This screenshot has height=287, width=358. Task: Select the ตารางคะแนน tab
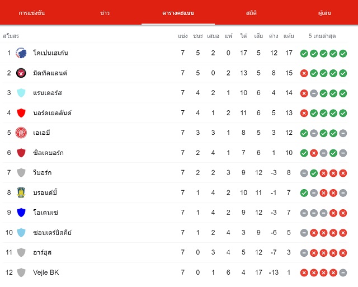click(x=178, y=13)
